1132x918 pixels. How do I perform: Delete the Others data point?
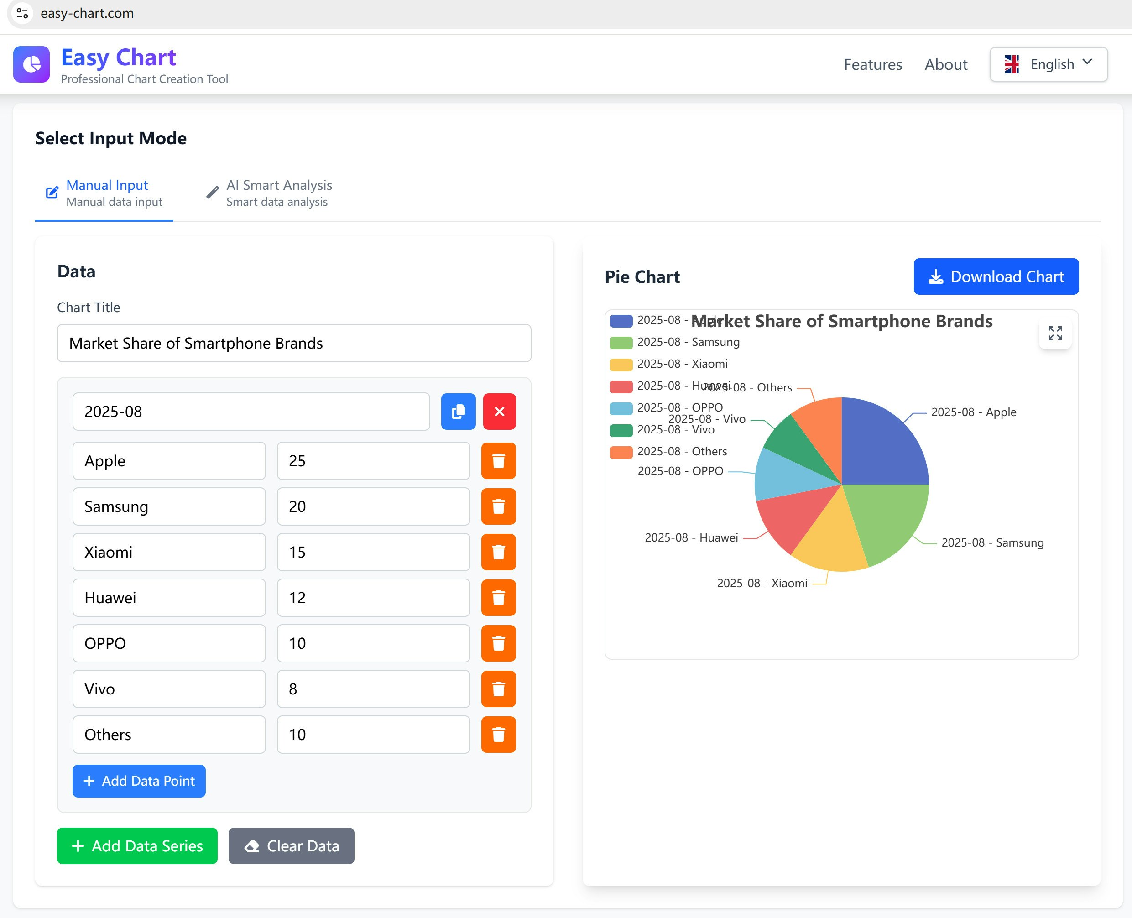tap(499, 735)
